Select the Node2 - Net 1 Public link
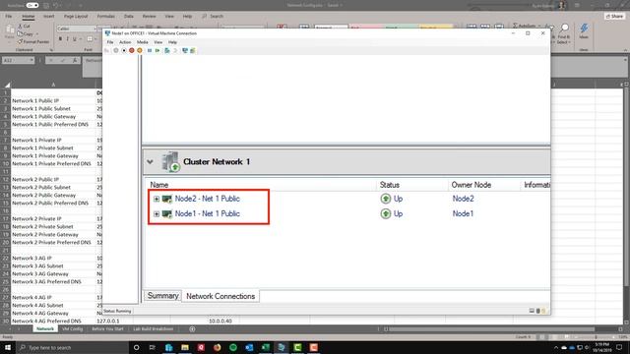The height and width of the screenshot is (354, 630). 207,199
